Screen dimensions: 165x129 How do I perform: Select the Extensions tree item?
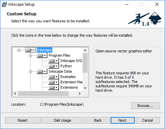point(69,87)
